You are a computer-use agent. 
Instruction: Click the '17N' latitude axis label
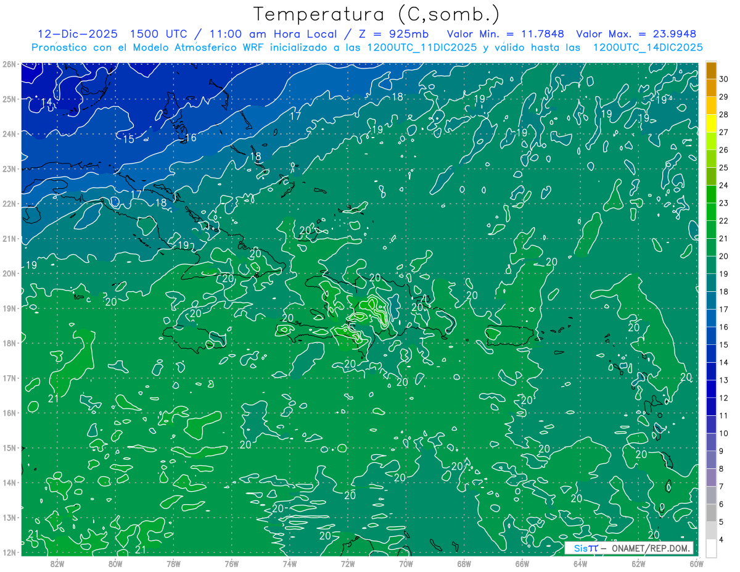[9, 378]
